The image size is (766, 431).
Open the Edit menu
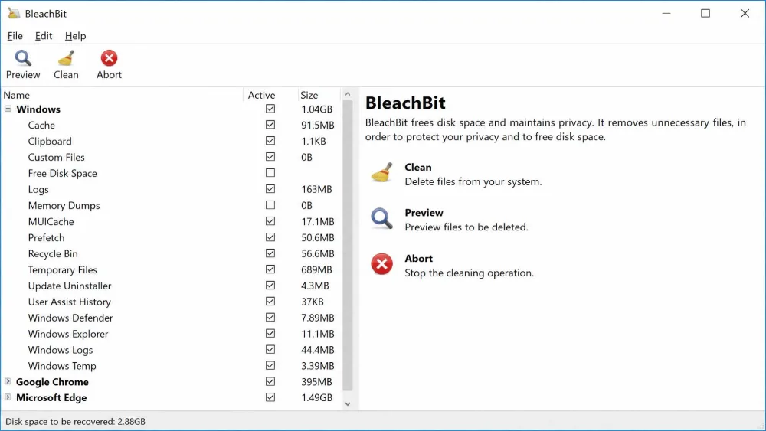pyautogui.click(x=44, y=36)
